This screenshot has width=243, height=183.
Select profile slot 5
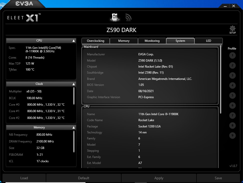coord(232,95)
